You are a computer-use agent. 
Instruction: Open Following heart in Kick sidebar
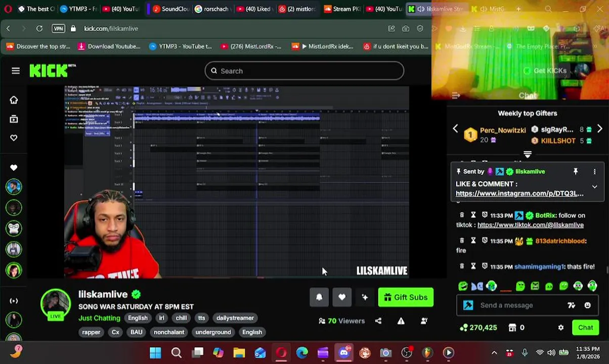pos(14,138)
